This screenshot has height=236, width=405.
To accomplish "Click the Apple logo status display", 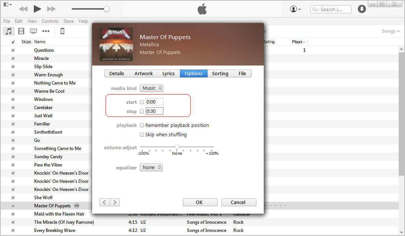I will point(202,9).
